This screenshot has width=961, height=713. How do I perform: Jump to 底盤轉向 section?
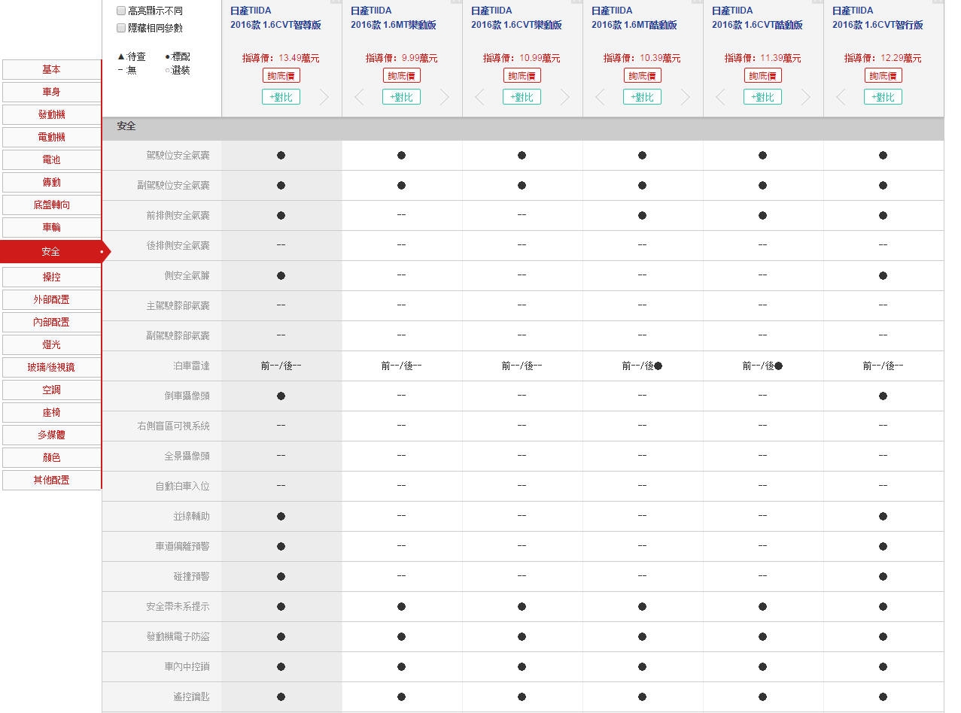pyautogui.click(x=51, y=205)
